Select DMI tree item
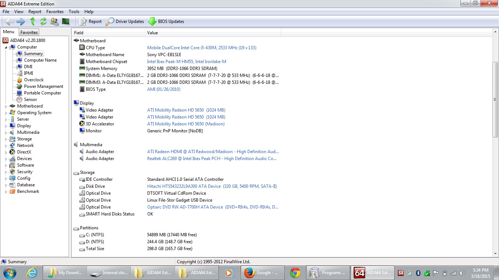This screenshot has width=499, height=280. tap(28, 67)
